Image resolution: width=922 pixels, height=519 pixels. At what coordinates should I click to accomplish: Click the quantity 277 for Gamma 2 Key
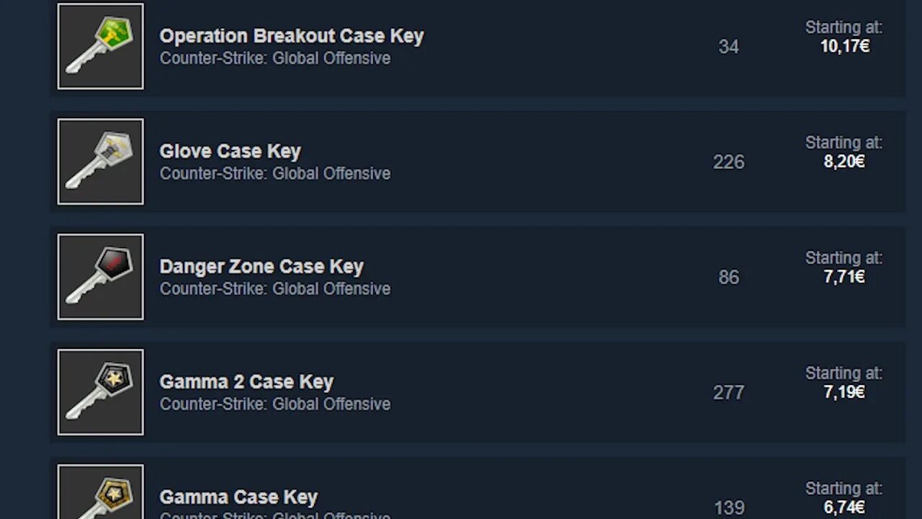(728, 393)
